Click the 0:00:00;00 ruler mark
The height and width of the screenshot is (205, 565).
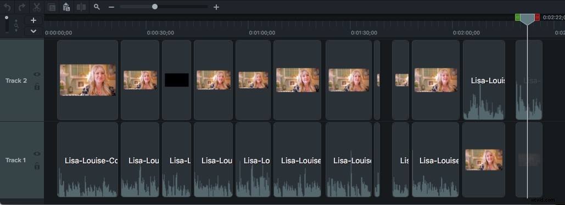[58, 33]
